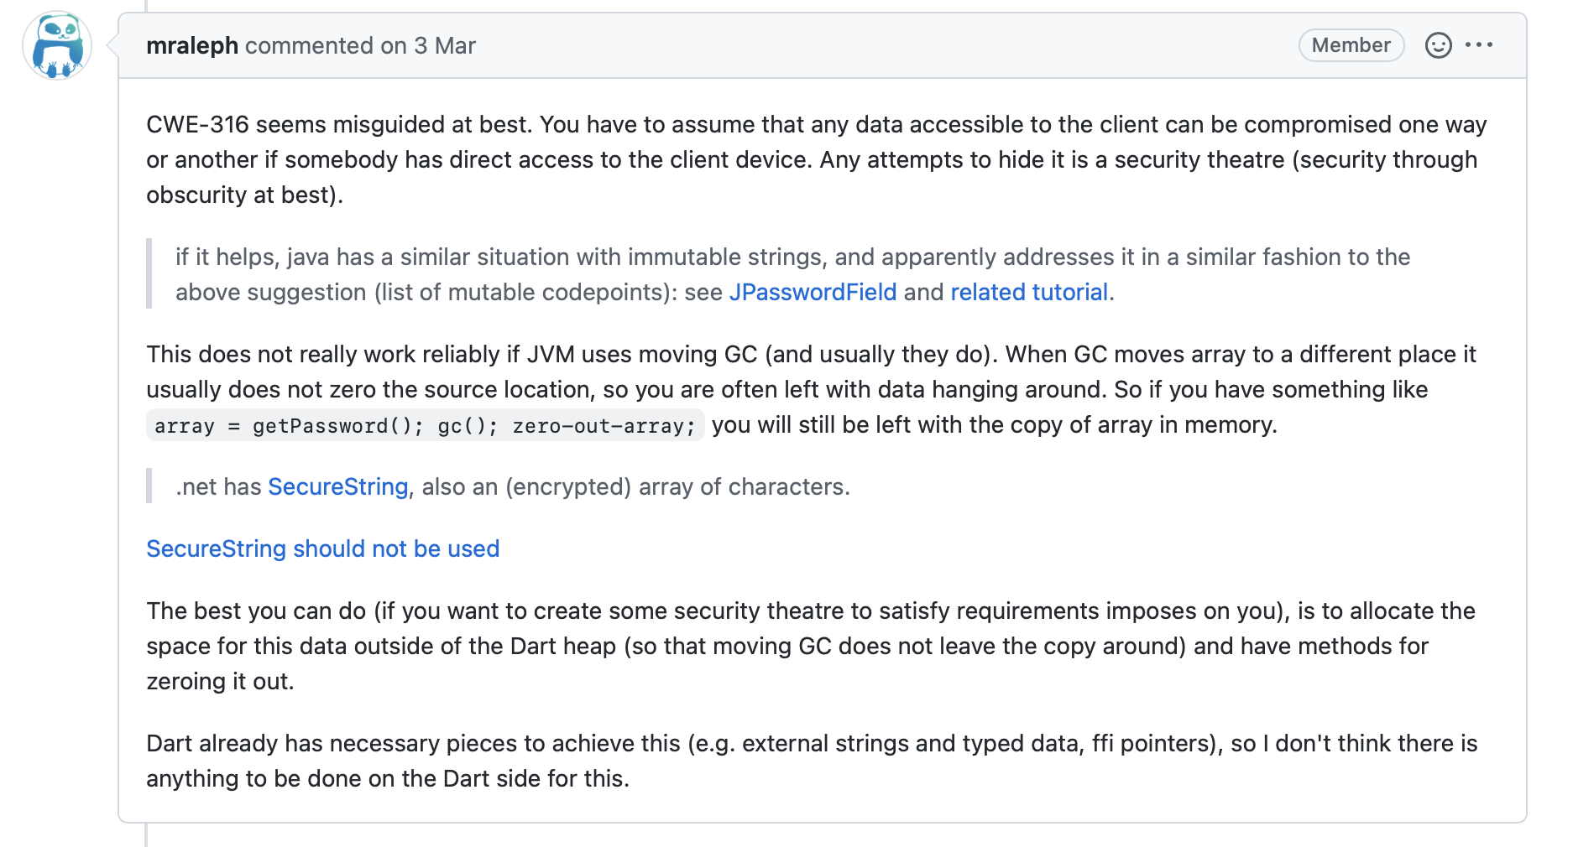Click the paragraph starting 'Dart already has necessary'
The width and height of the screenshot is (1573, 847).
point(812,761)
